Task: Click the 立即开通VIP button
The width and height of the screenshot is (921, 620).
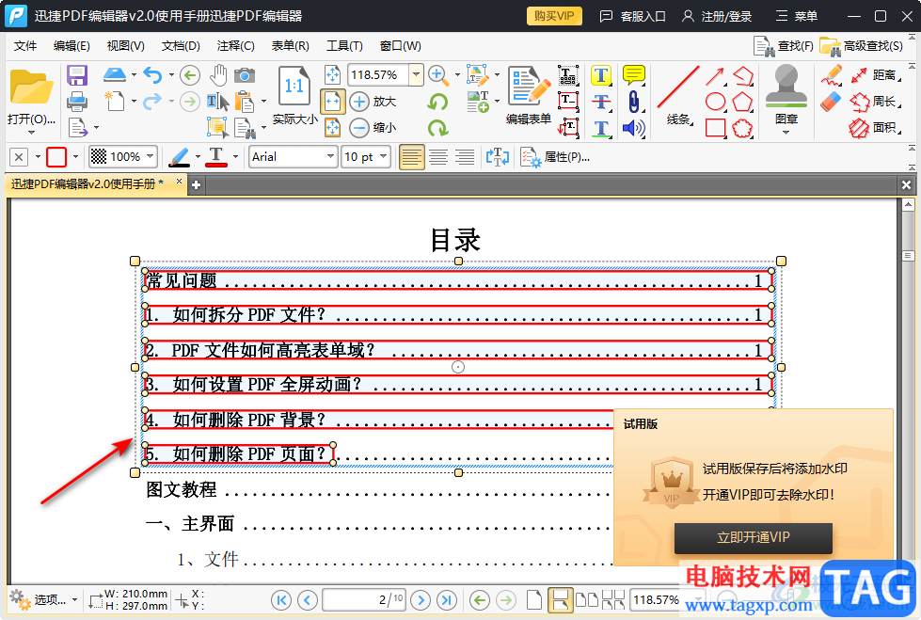Action: coord(753,538)
